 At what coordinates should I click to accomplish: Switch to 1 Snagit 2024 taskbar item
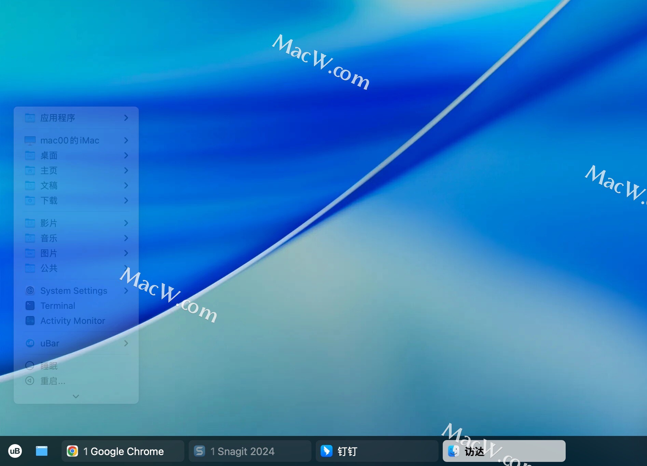(250, 451)
